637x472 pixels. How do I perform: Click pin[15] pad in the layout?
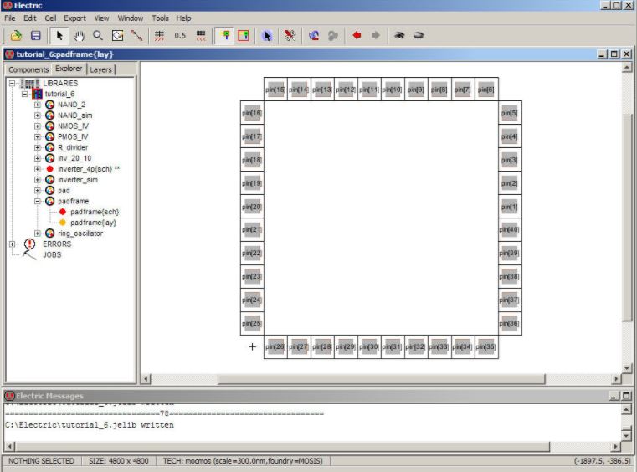click(x=275, y=90)
